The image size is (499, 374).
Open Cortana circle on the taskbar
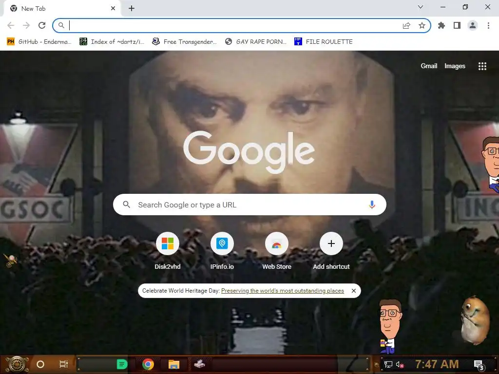(40, 364)
